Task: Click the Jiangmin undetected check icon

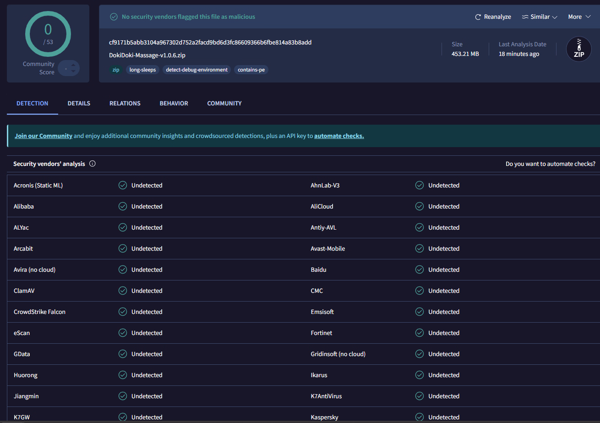Action: click(123, 396)
